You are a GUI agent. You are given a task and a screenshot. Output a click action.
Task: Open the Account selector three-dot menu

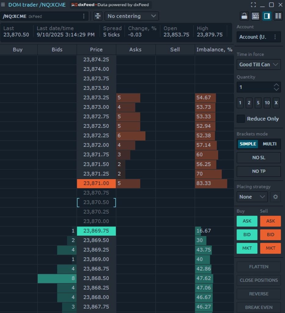point(275,37)
